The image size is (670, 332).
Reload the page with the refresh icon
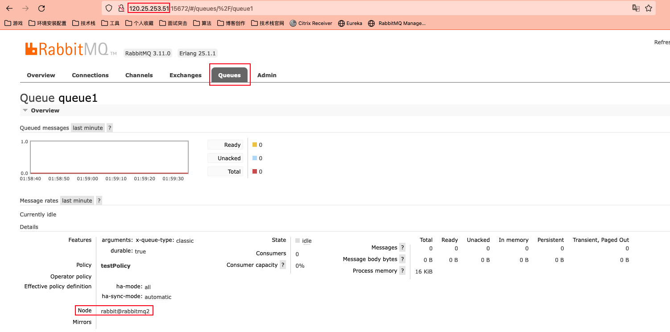(41, 8)
